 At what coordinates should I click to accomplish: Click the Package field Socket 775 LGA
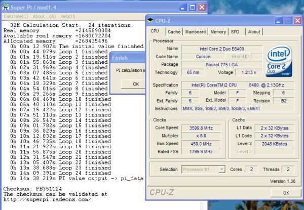point(222,64)
